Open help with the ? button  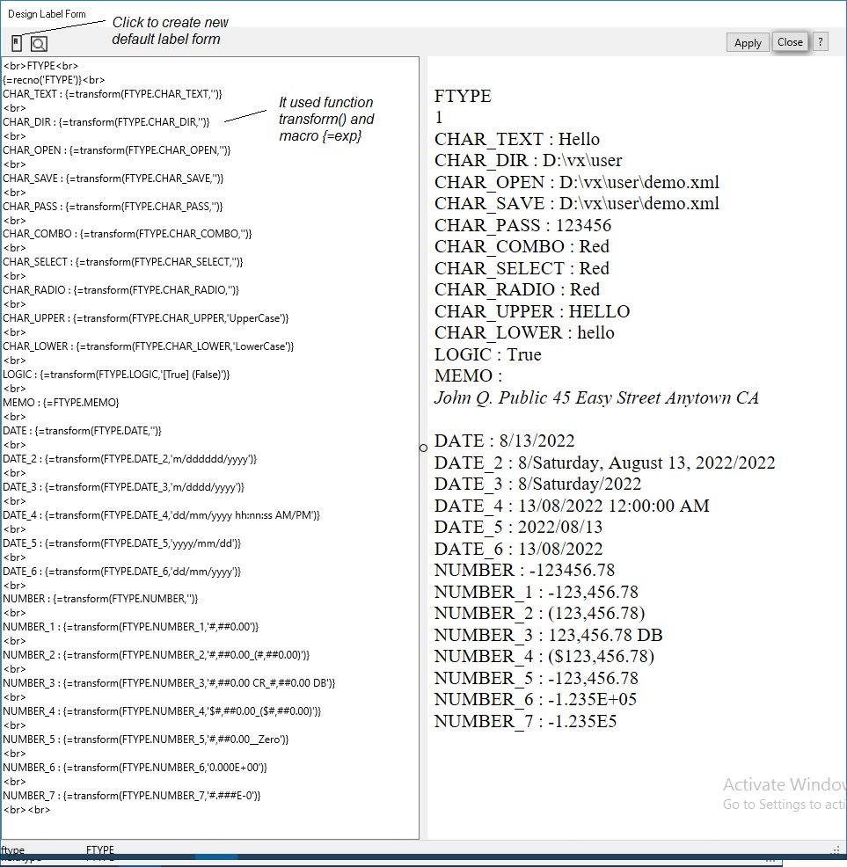(820, 42)
